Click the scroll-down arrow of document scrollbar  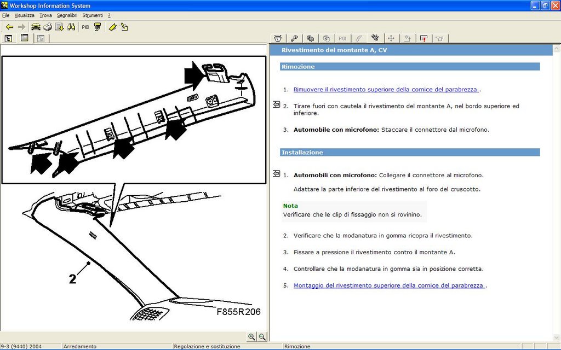557,337
